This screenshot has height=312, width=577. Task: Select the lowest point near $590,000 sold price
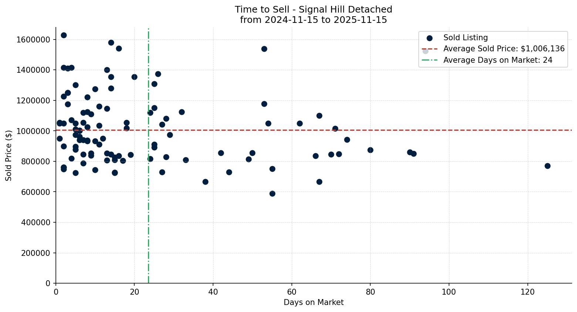(x=273, y=193)
